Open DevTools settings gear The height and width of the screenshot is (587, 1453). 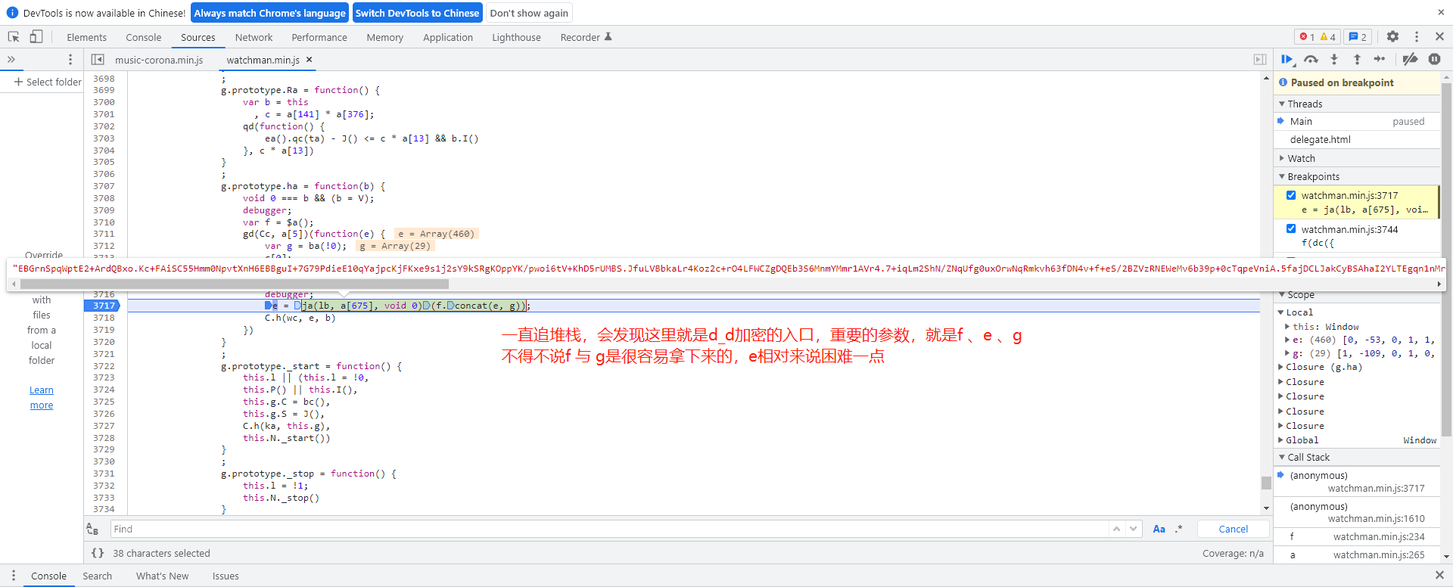tap(1392, 37)
